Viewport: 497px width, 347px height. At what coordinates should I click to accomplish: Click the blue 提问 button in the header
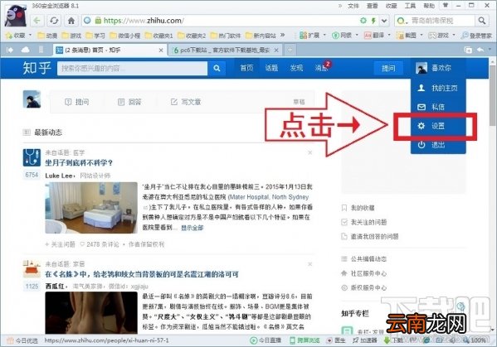click(x=388, y=68)
